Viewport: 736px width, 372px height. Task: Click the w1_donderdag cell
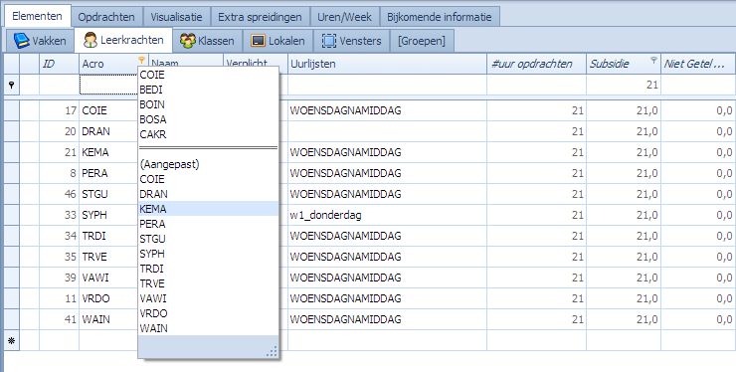click(x=387, y=215)
